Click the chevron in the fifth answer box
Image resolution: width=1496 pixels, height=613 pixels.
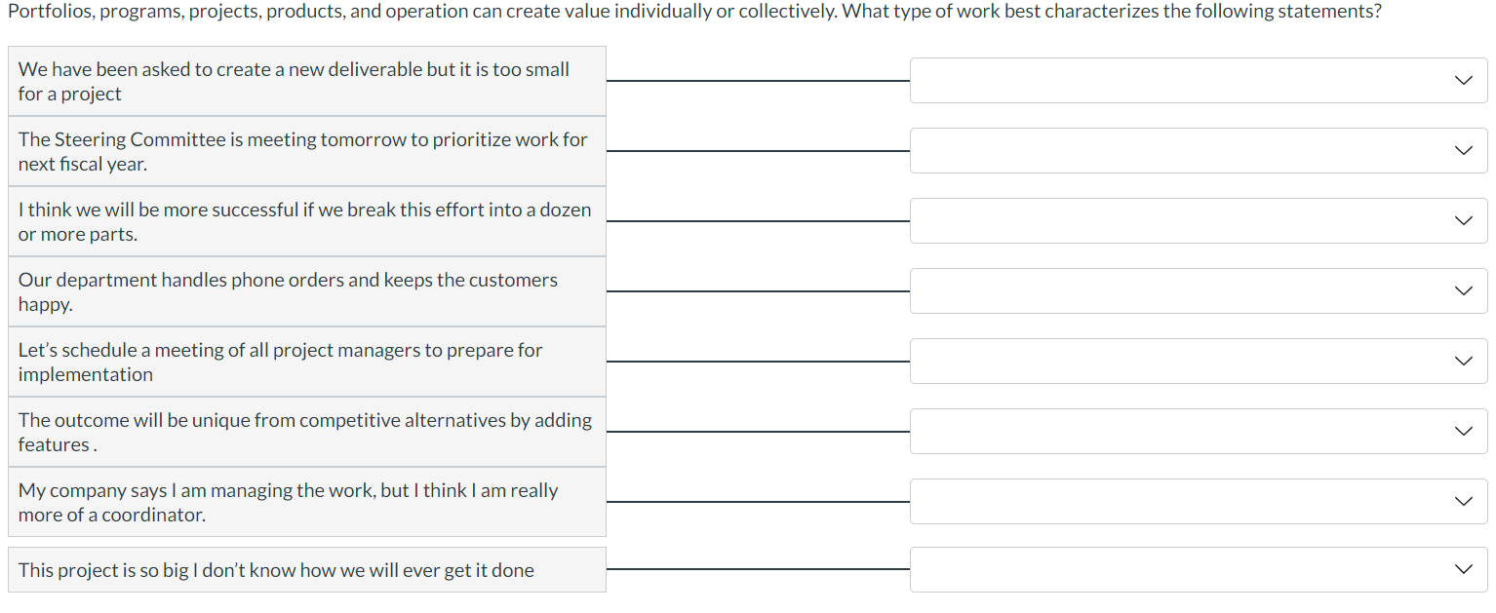(x=1462, y=361)
